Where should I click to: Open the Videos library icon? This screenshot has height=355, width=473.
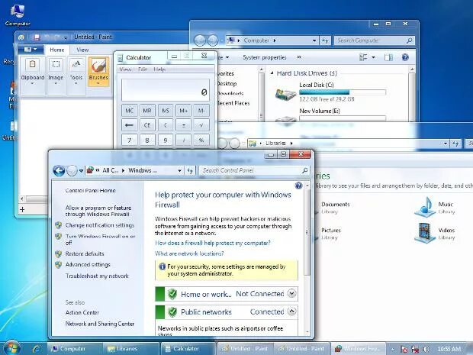coord(425,233)
